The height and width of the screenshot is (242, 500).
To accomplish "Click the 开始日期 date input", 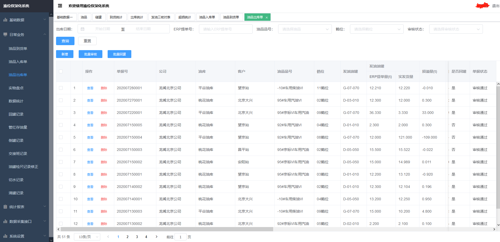I will 103,29.
